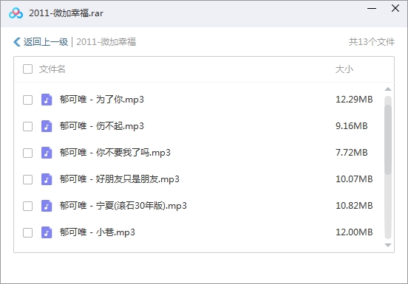
Task: Click the 10.07MB size value
Action: (x=354, y=179)
